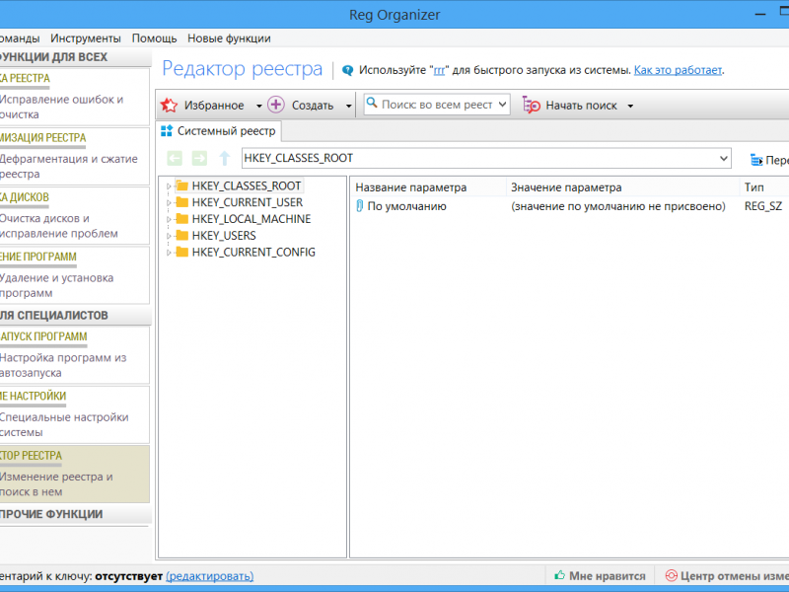Image resolution: width=789 pixels, height=592 pixels.
Task: Open the Помощь menu
Action: [154, 38]
